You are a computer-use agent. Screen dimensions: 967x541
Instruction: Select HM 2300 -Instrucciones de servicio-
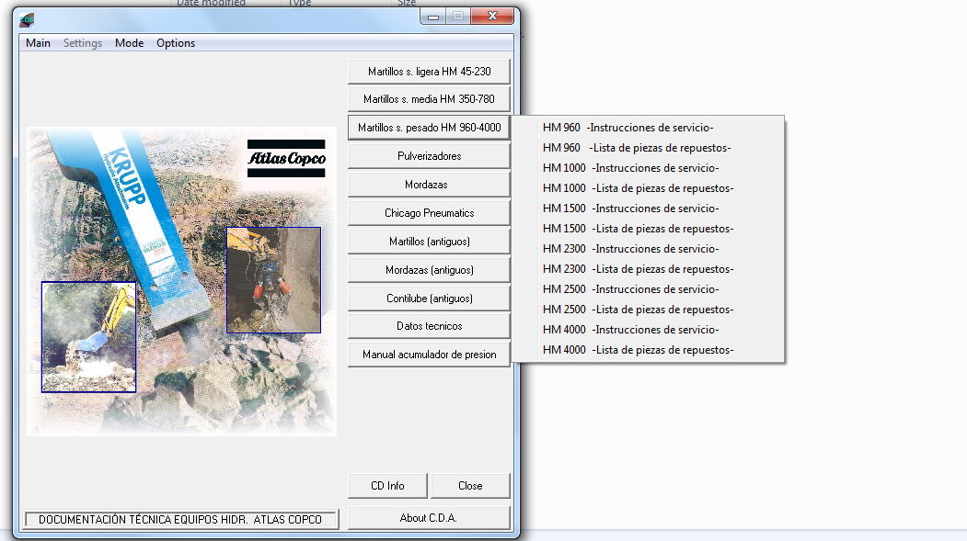pyautogui.click(x=648, y=249)
